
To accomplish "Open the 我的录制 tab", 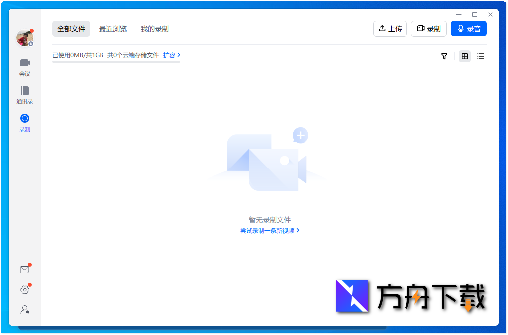I will 155,29.
